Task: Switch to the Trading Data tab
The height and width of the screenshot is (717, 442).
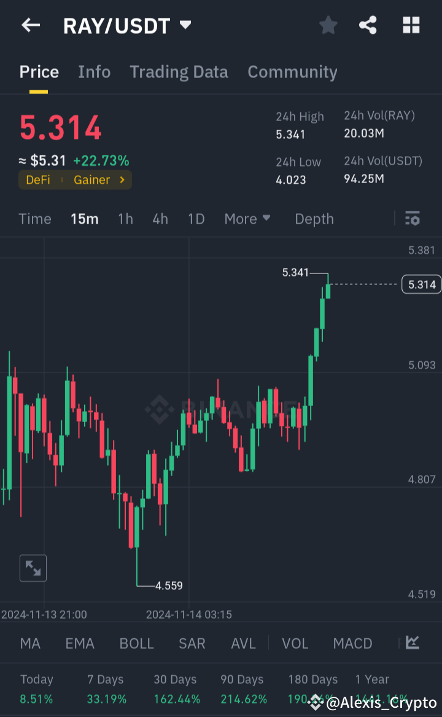Action: point(179,72)
